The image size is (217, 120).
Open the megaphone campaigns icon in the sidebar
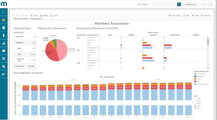[4, 51]
